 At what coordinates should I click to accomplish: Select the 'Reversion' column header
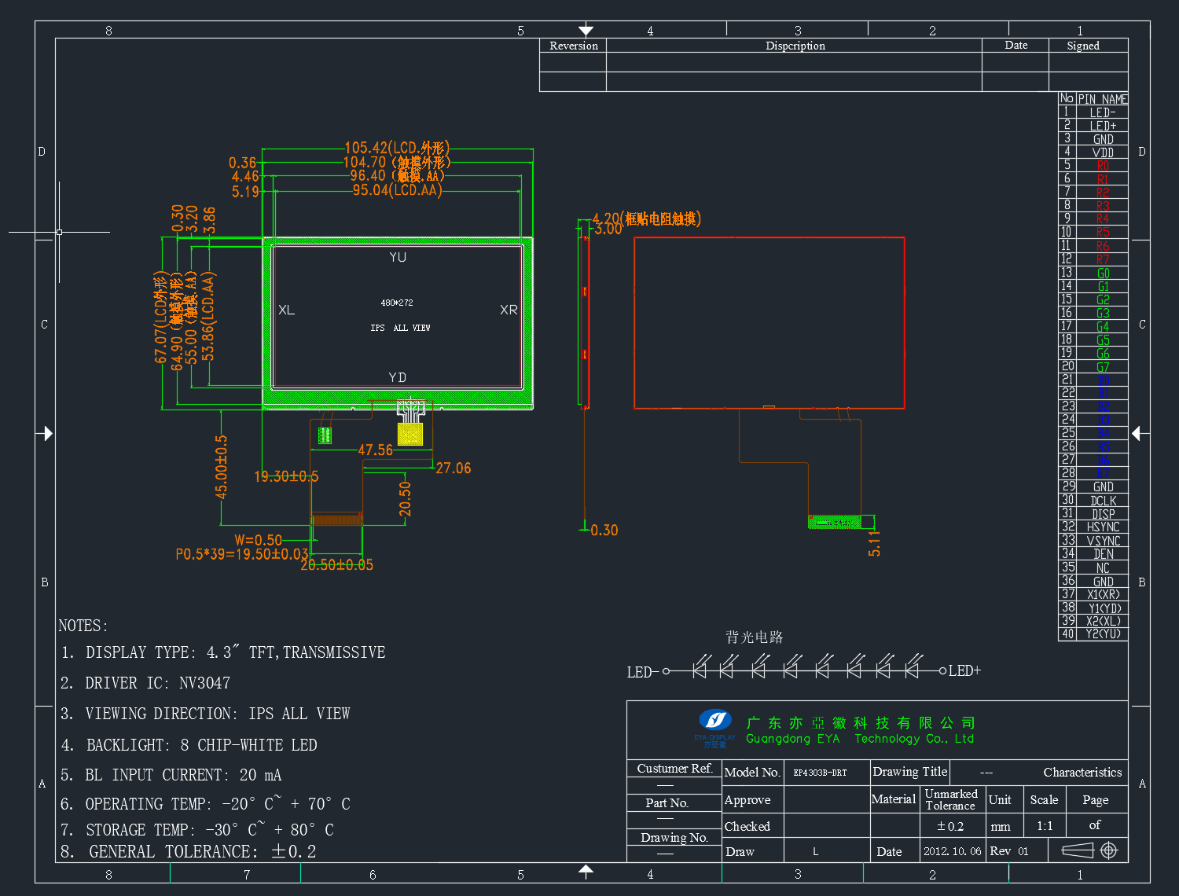tap(574, 46)
